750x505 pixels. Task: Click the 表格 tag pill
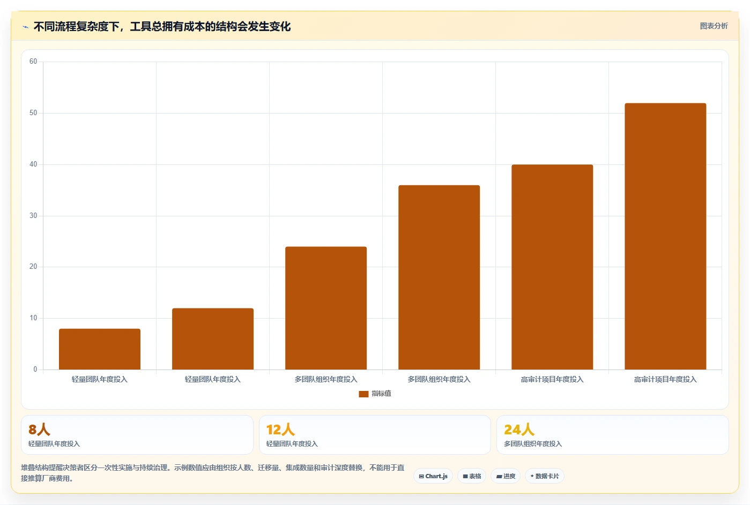click(472, 476)
